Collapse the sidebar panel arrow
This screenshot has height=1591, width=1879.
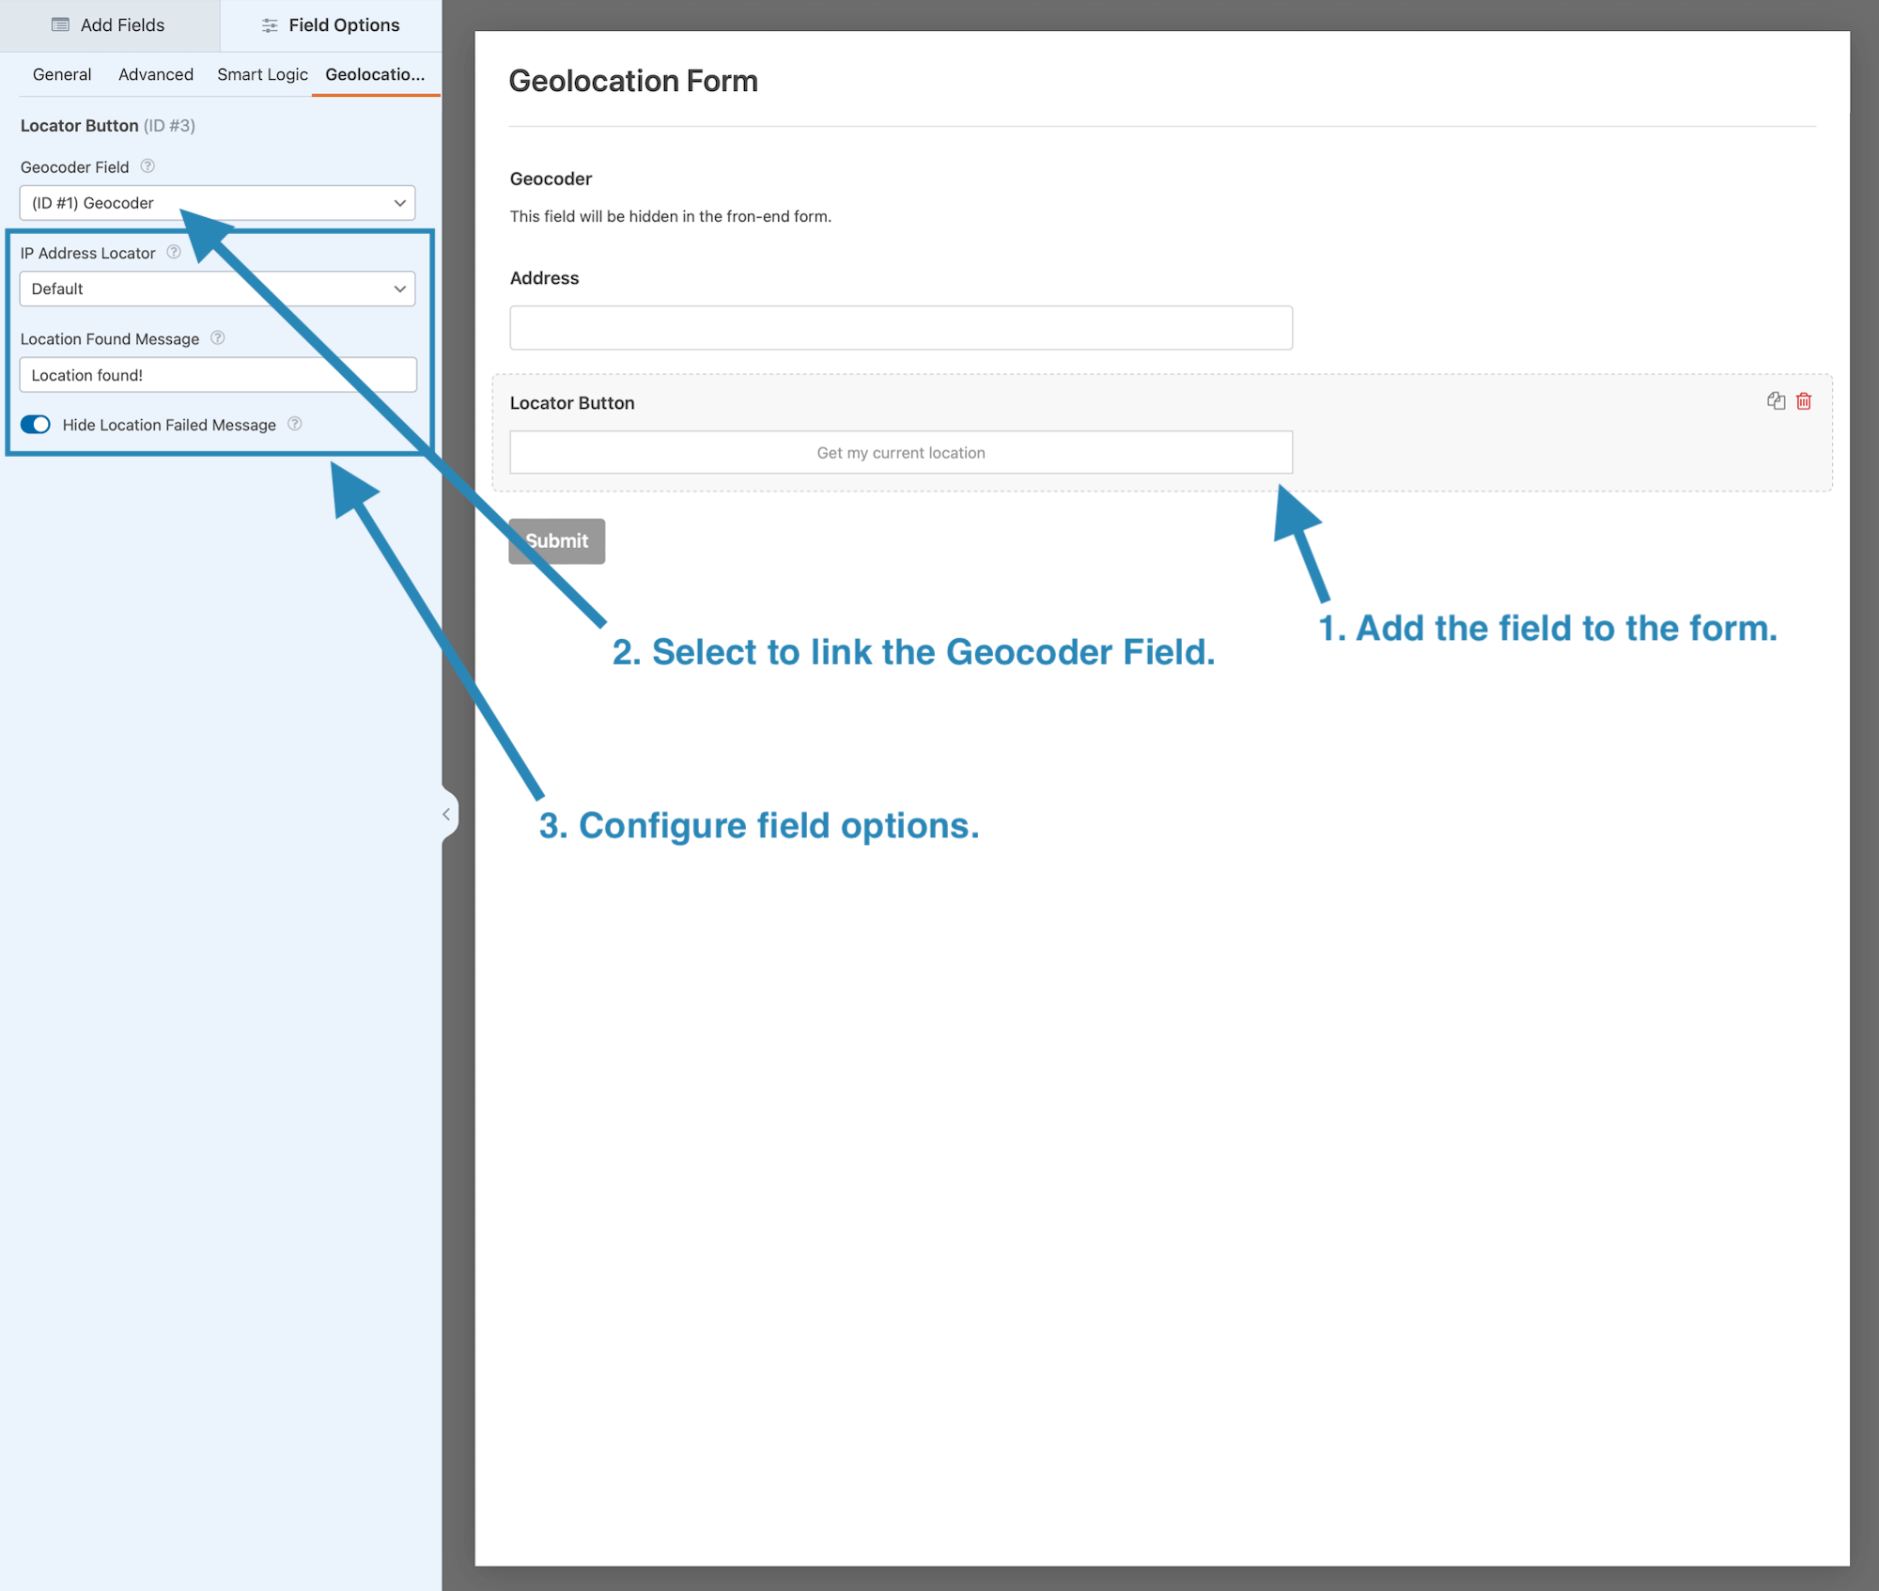point(447,814)
